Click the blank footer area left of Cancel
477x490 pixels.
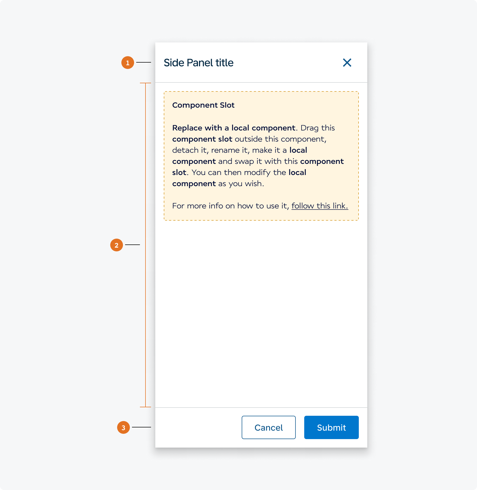(x=196, y=427)
